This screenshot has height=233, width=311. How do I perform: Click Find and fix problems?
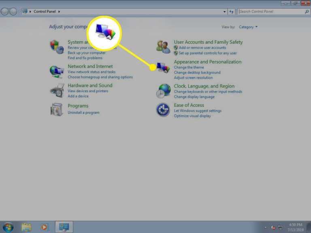85,58
